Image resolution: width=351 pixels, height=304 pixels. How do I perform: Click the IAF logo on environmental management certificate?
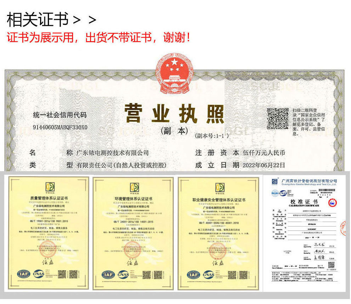(x=108, y=275)
